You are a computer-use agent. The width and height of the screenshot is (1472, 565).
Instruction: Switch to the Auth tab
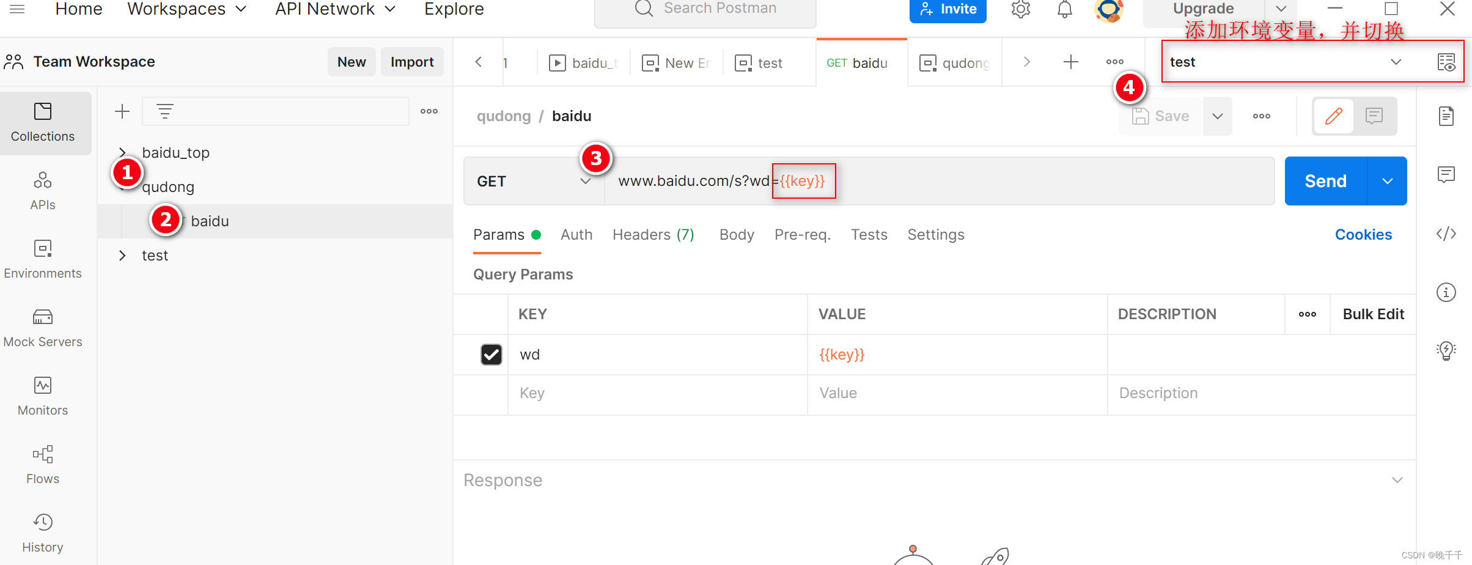(576, 235)
